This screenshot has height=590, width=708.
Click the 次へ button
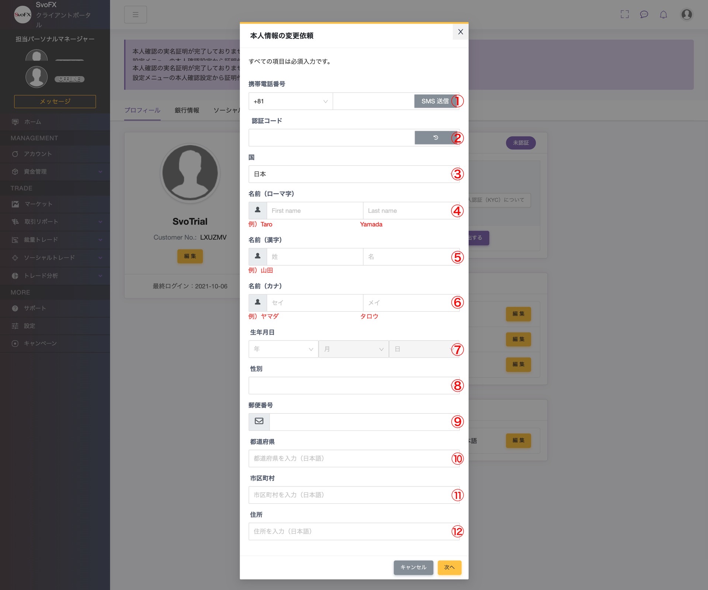pyautogui.click(x=449, y=568)
